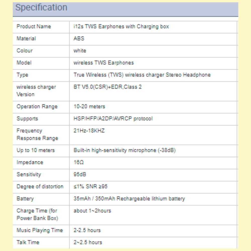The width and height of the screenshot is (251, 251).
Task: Select the 21Hz-18KHZ frequency value
Action: (x=89, y=131)
